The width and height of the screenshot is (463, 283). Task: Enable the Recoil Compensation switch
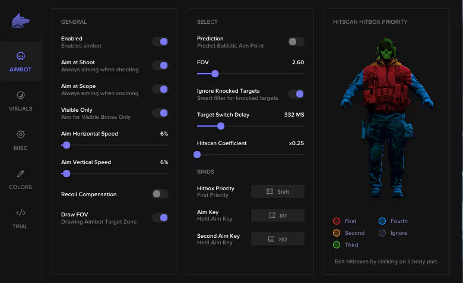click(x=160, y=194)
